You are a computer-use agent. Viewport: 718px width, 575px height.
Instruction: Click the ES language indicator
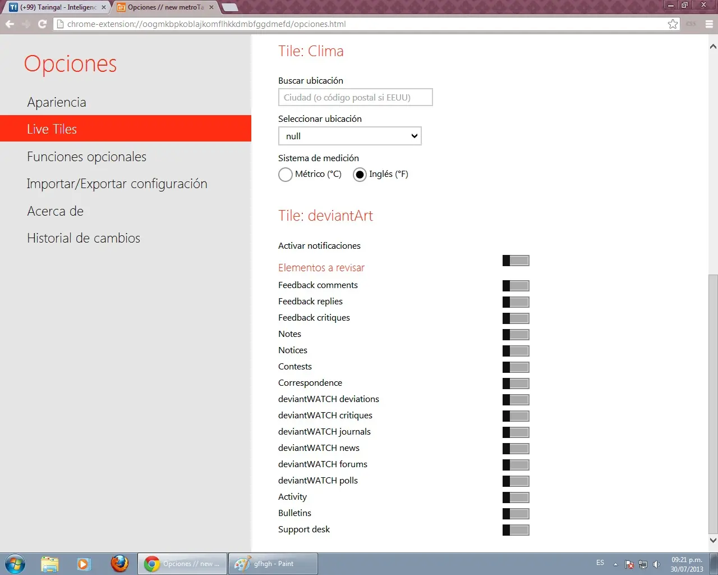pos(600,563)
